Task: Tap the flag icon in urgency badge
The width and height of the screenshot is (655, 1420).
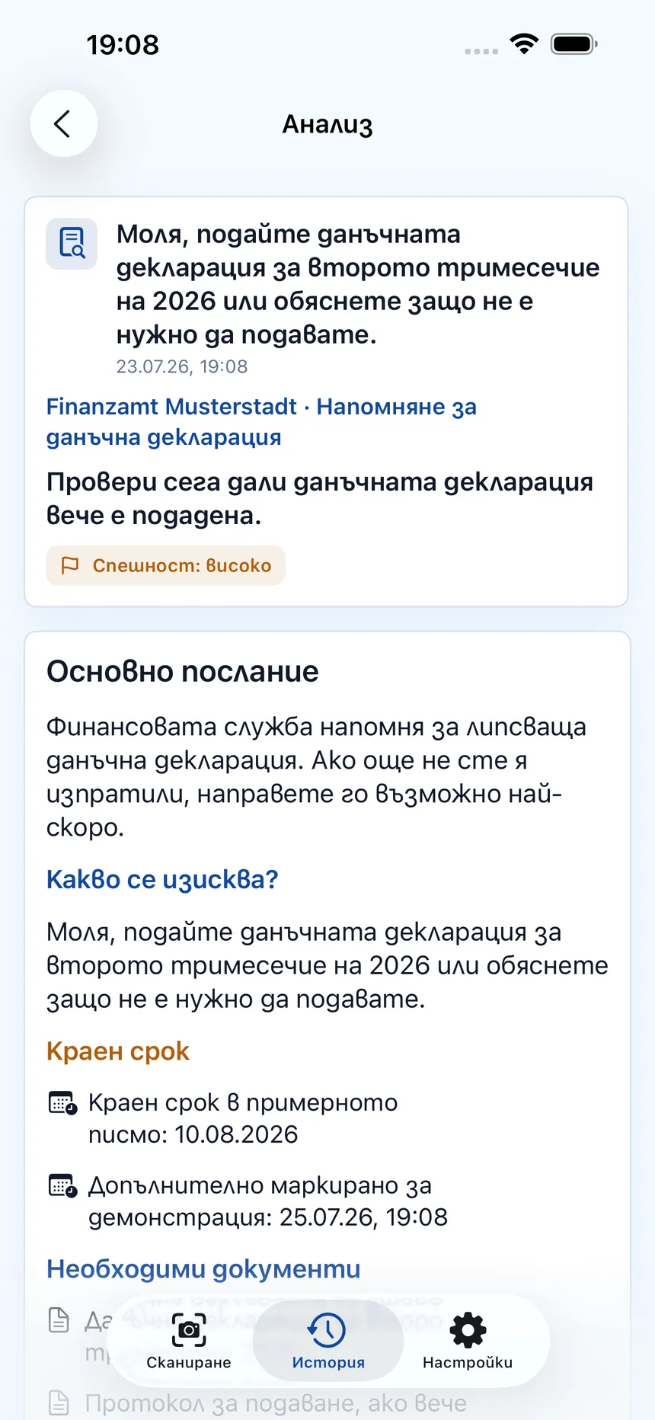Action: click(x=70, y=565)
